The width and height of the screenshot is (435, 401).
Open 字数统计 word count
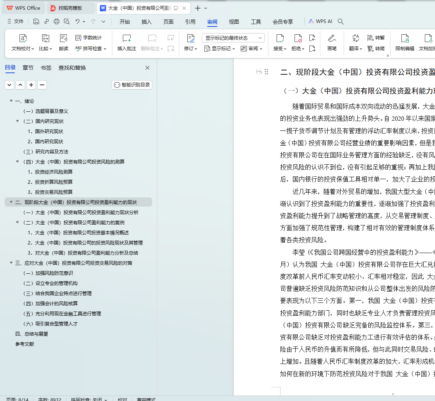pyautogui.click(x=89, y=38)
